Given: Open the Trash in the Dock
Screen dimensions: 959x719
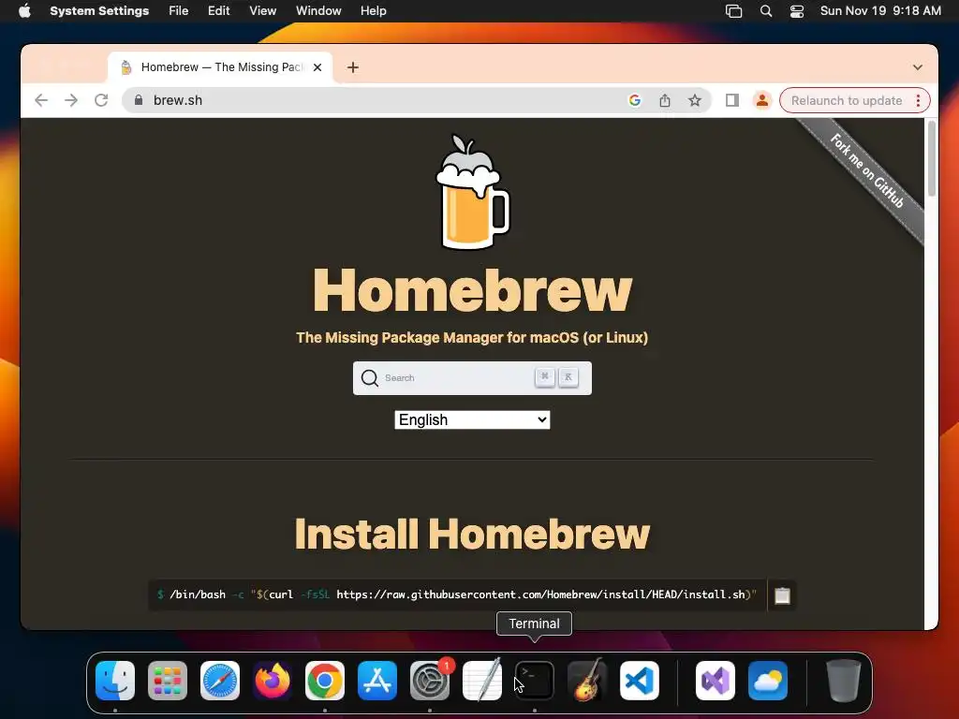Looking at the screenshot, I should (844, 681).
